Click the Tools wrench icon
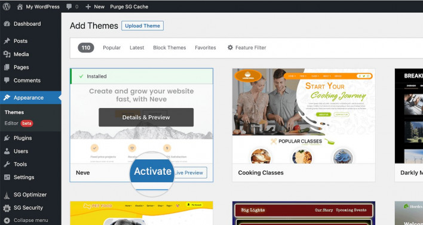This screenshot has width=423, height=225. click(7, 164)
